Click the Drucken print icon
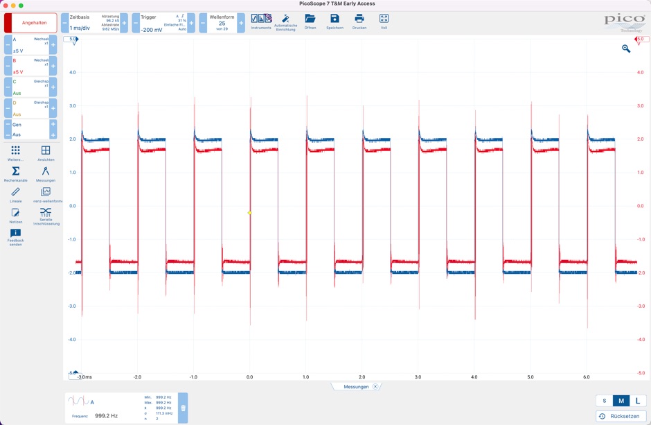The width and height of the screenshot is (651, 425). pos(359,21)
